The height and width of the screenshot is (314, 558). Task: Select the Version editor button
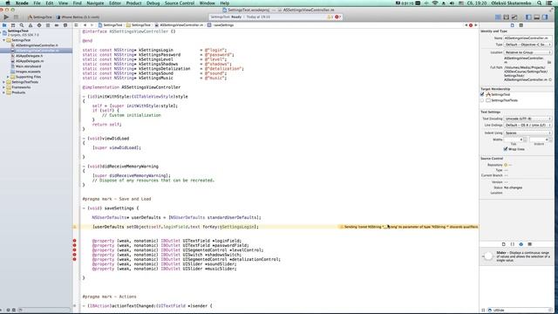[514, 17]
